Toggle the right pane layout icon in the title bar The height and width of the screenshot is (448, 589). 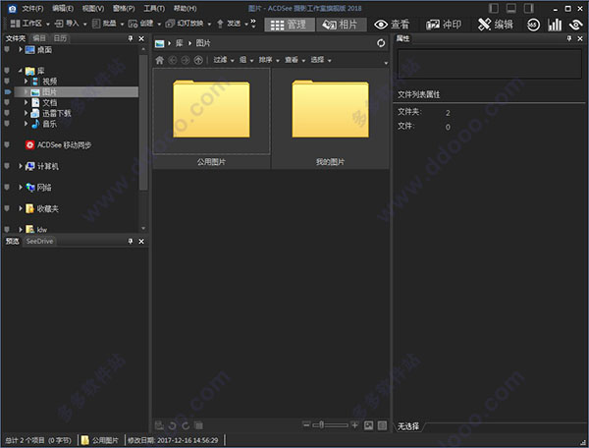pyautogui.click(x=529, y=8)
